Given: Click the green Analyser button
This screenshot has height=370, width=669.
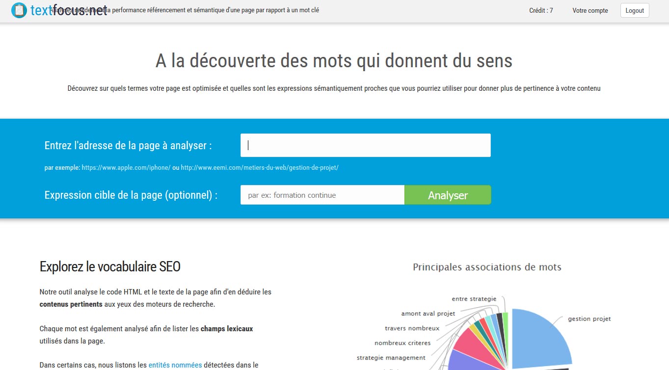Looking at the screenshot, I should 448,195.
